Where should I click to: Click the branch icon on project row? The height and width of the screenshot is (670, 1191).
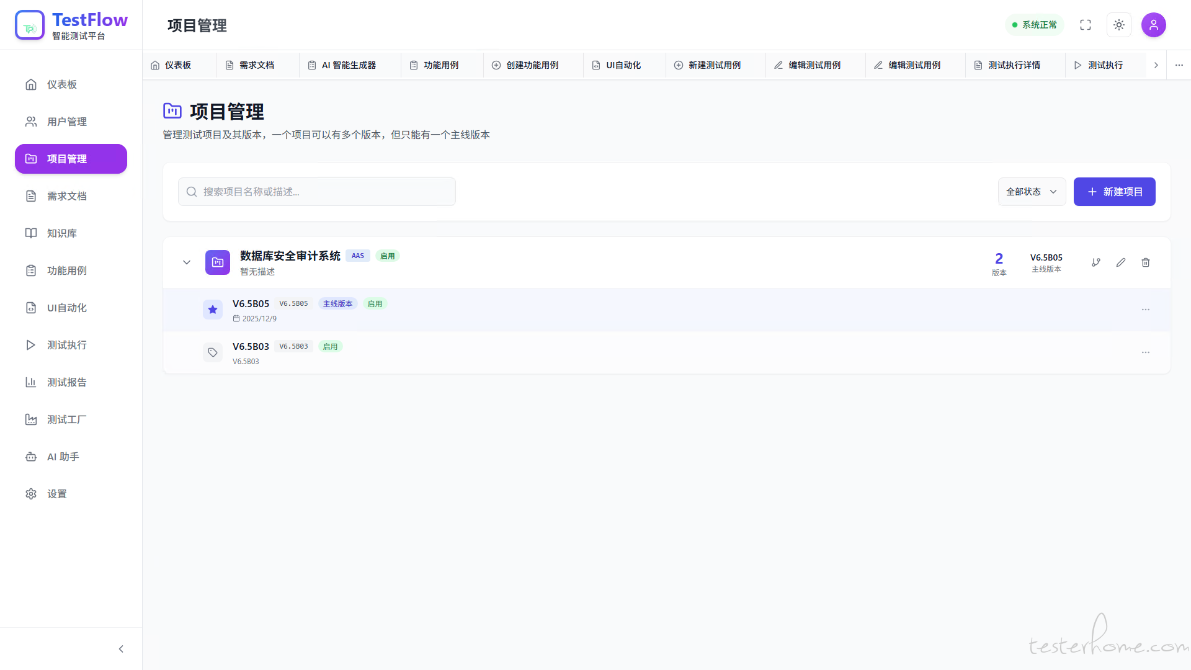1096,262
